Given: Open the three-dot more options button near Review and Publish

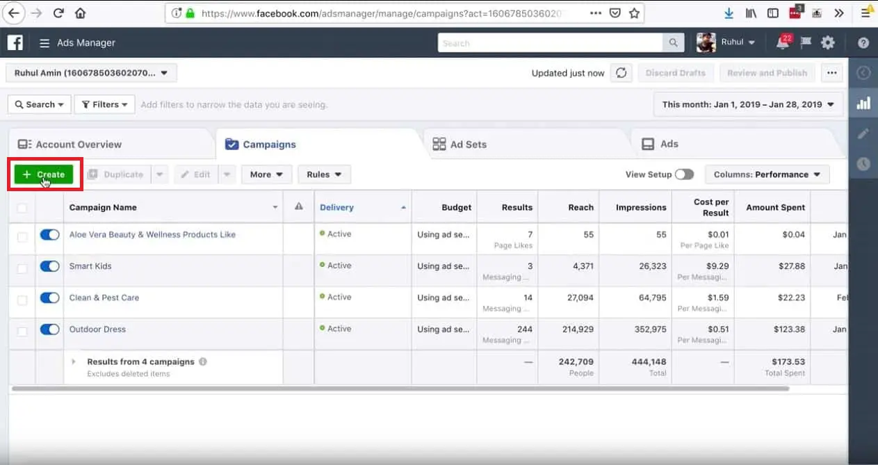Looking at the screenshot, I should (x=832, y=73).
